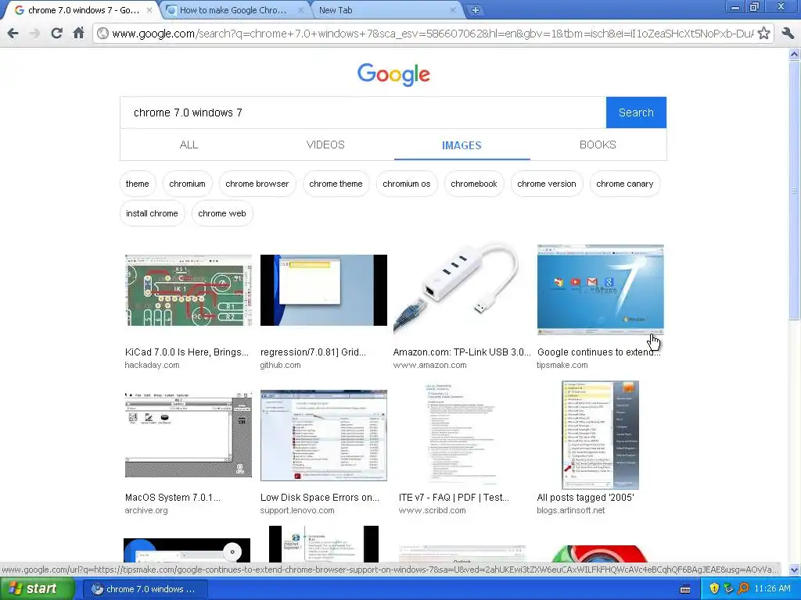Click the magnifier tray icon
Screen dimensions: 801x600
(743, 589)
